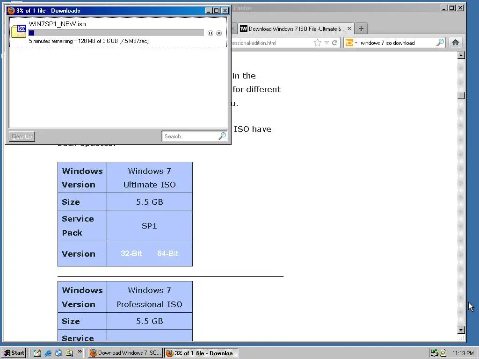Click the vertical scrollbar thumb

point(461,95)
